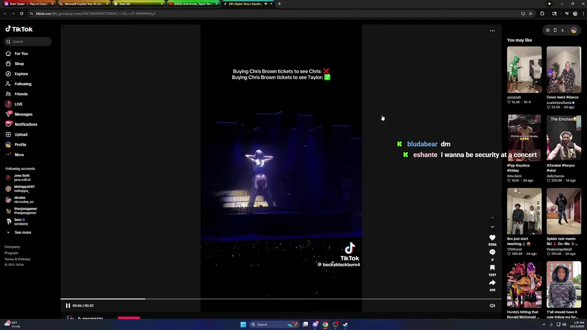Open the Windows Start menu
Image resolution: width=587 pixels, height=330 pixels.
[243, 324]
